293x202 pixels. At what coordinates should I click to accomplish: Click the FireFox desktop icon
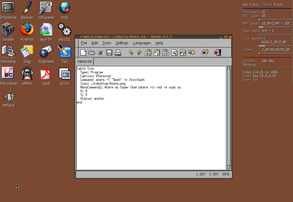27,32
